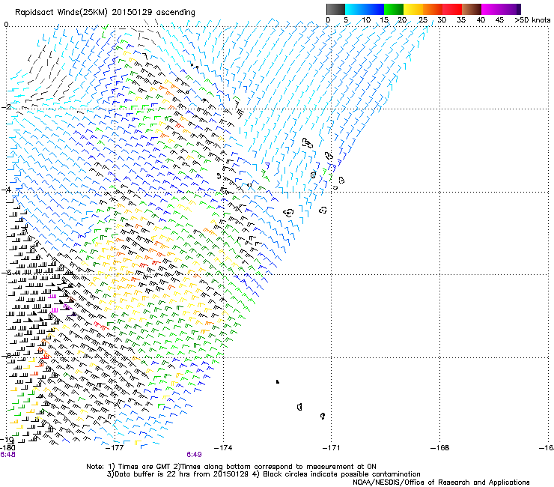The height and width of the screenshot is (487, 554).
Task: Click the brown 35-40 knots legend segment
Action: [472, 9]
